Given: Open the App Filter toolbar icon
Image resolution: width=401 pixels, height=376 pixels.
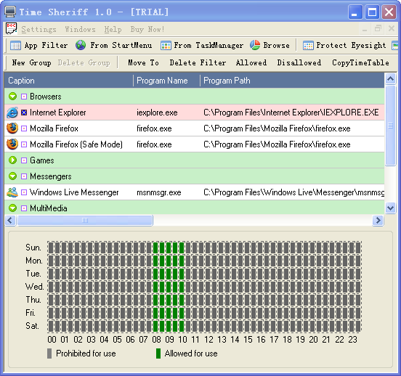Looking at the screenshot, I should tap(15, 46).
